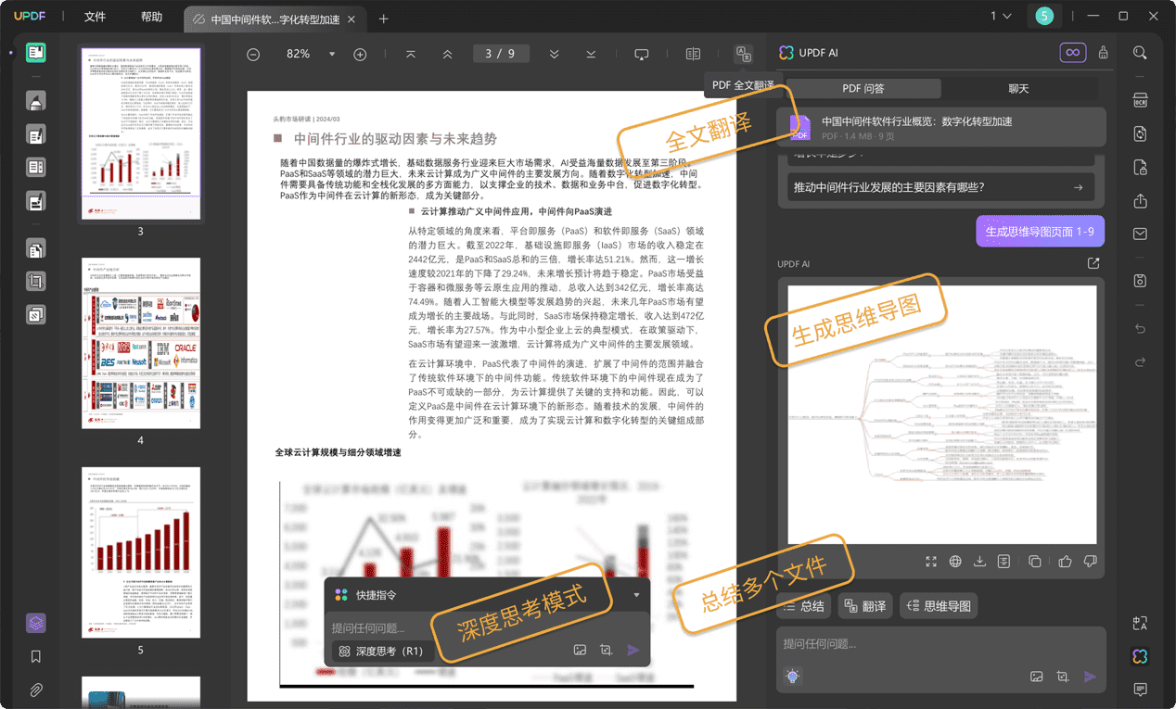Download the generated mind map
The height and width of the screenshot is (709, 1176).
click(x=979, y=561)
